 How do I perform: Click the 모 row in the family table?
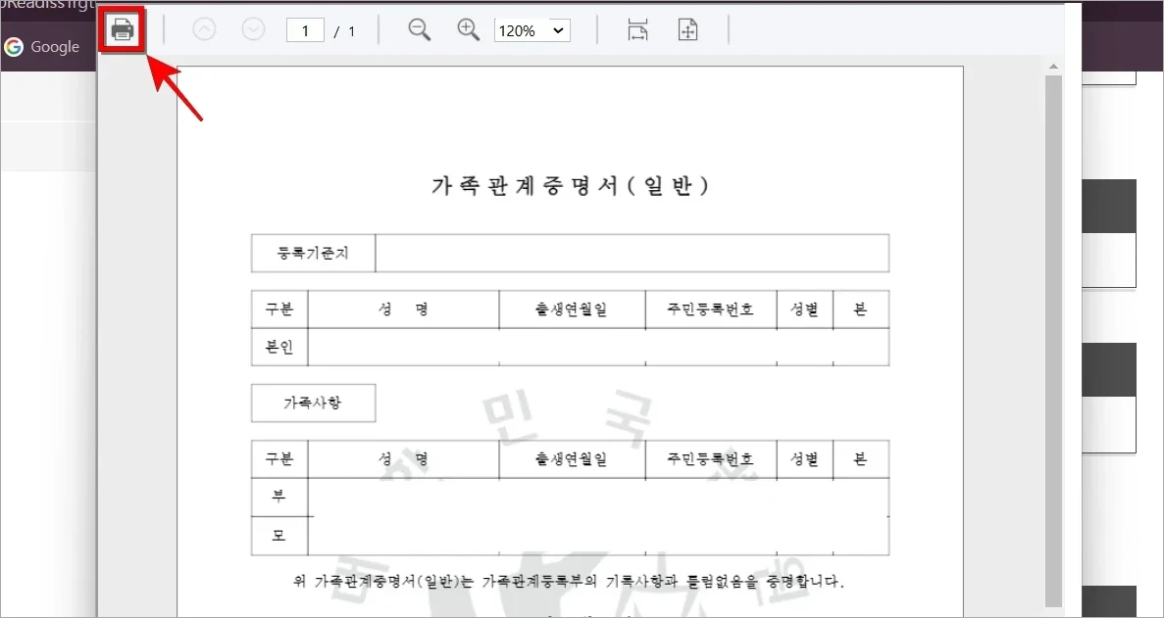[279, 536]
